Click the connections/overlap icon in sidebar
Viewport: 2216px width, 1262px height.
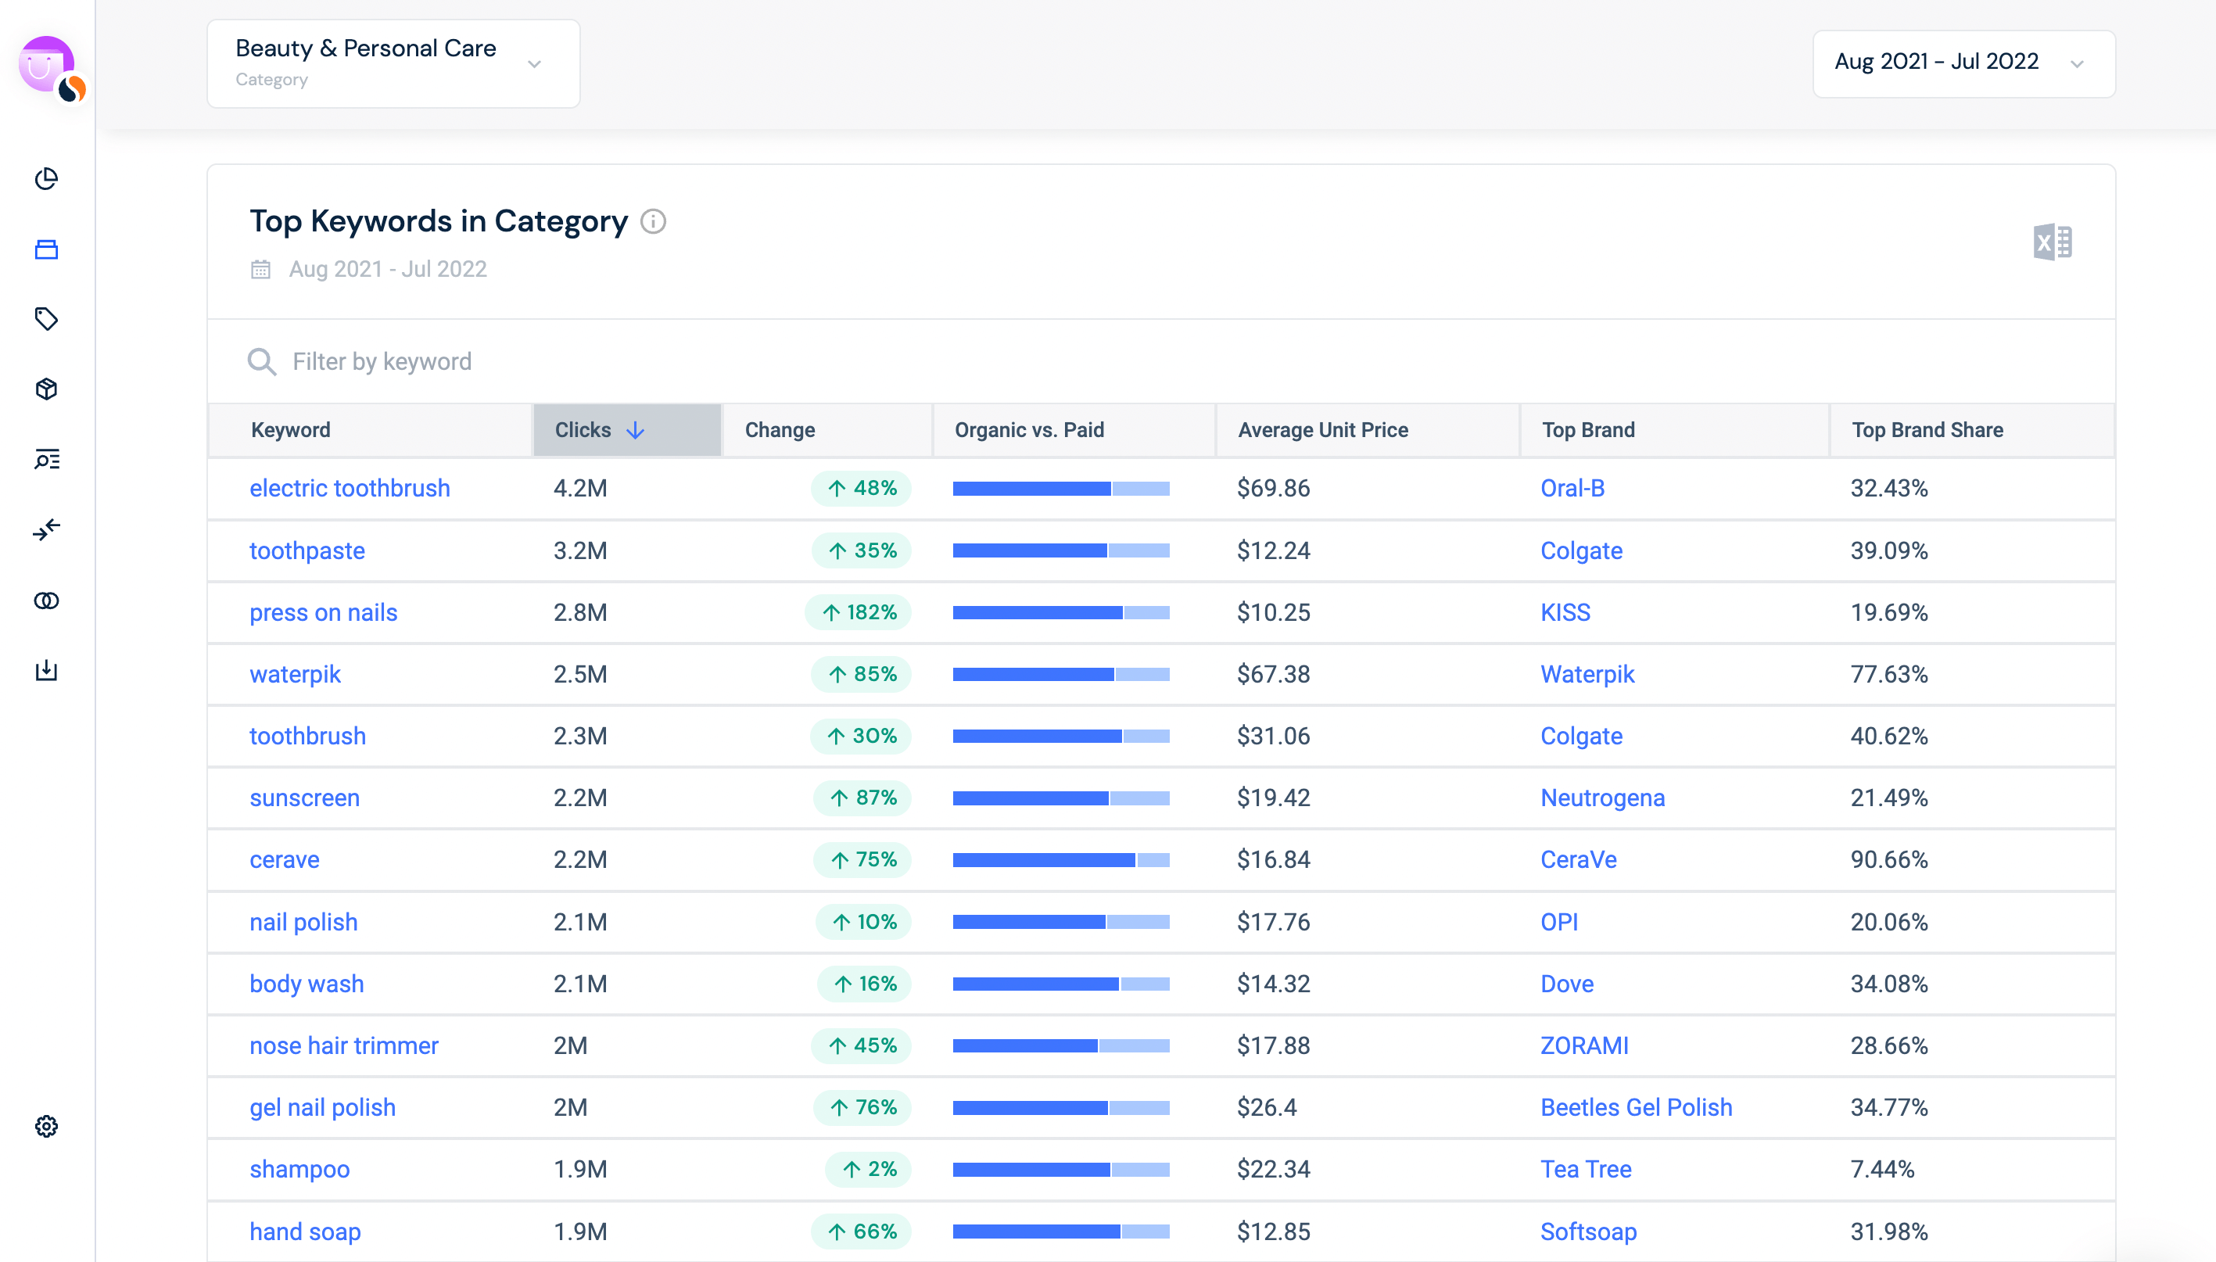point(45,598)
